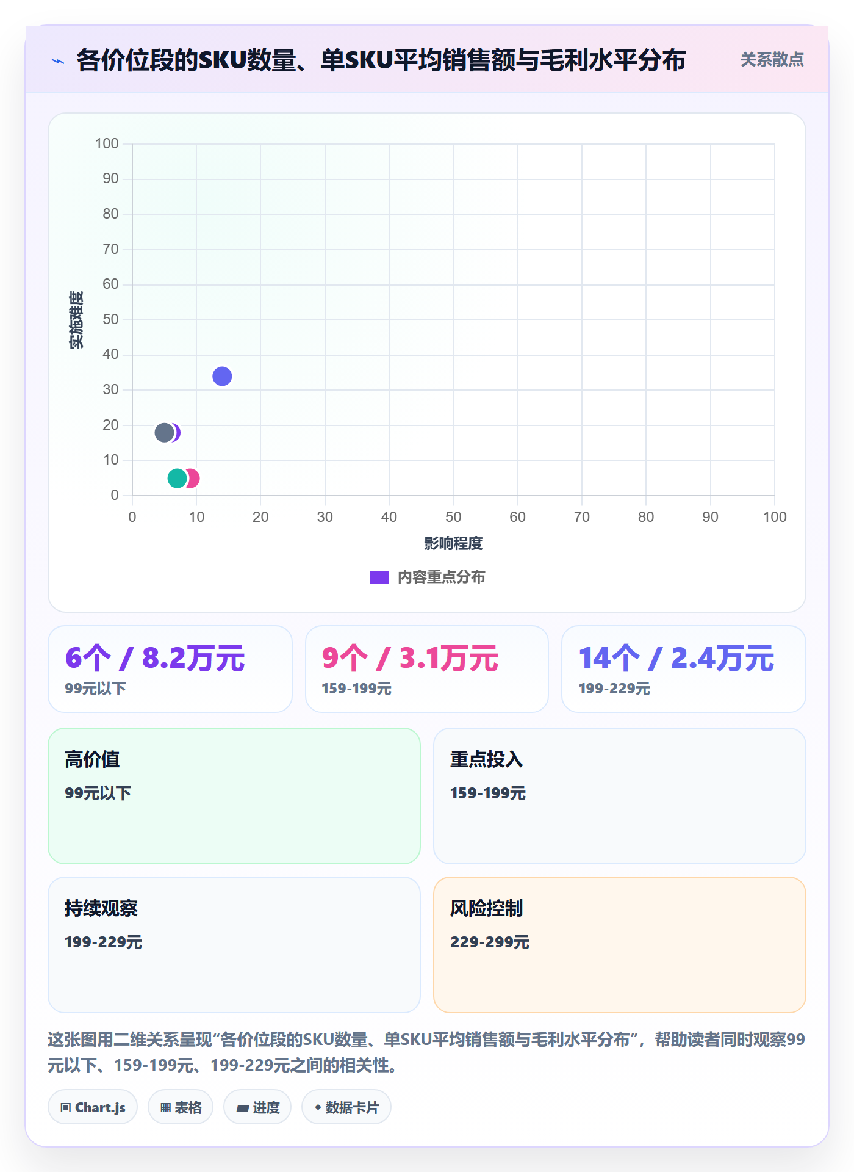Click the 数据卡片 tag
This screenshot has width=854, height=1172.
coord(346,1107)
